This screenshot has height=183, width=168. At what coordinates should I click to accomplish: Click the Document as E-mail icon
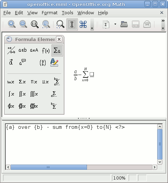pyautogui.click(x=147, y=24)
